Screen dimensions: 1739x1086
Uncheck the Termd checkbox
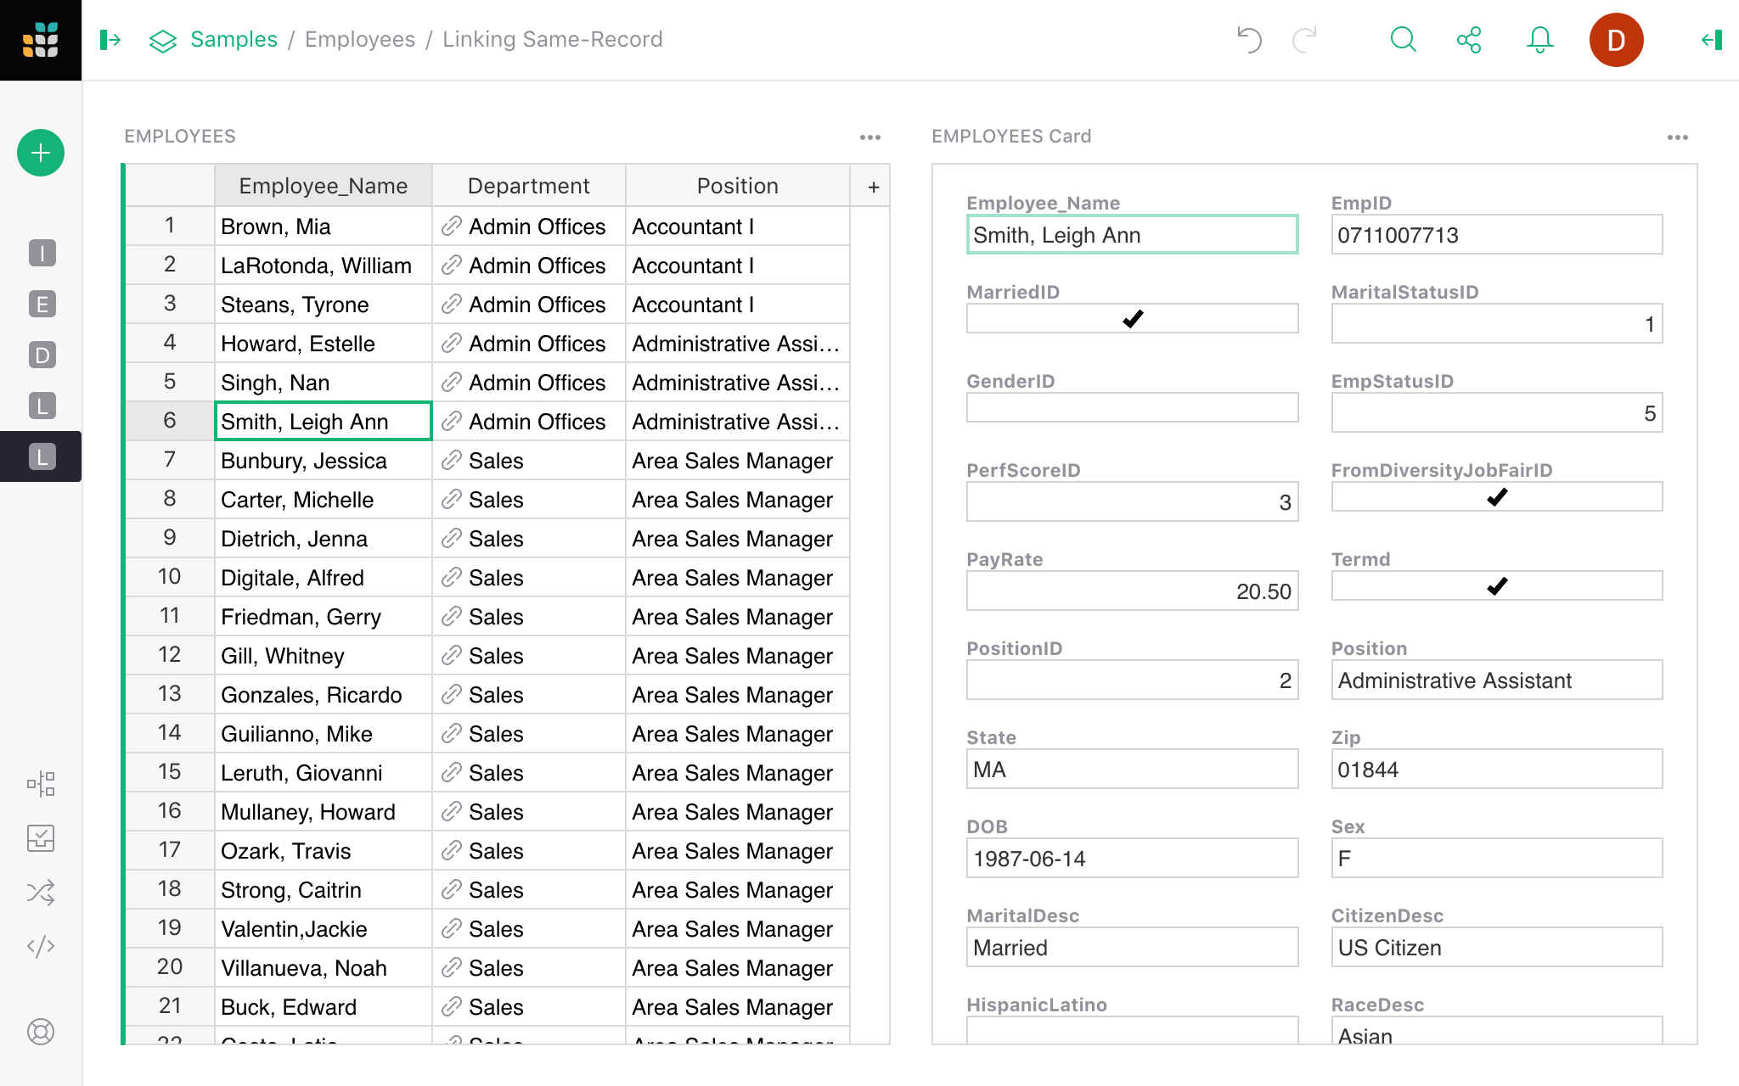pos(1496,586)
